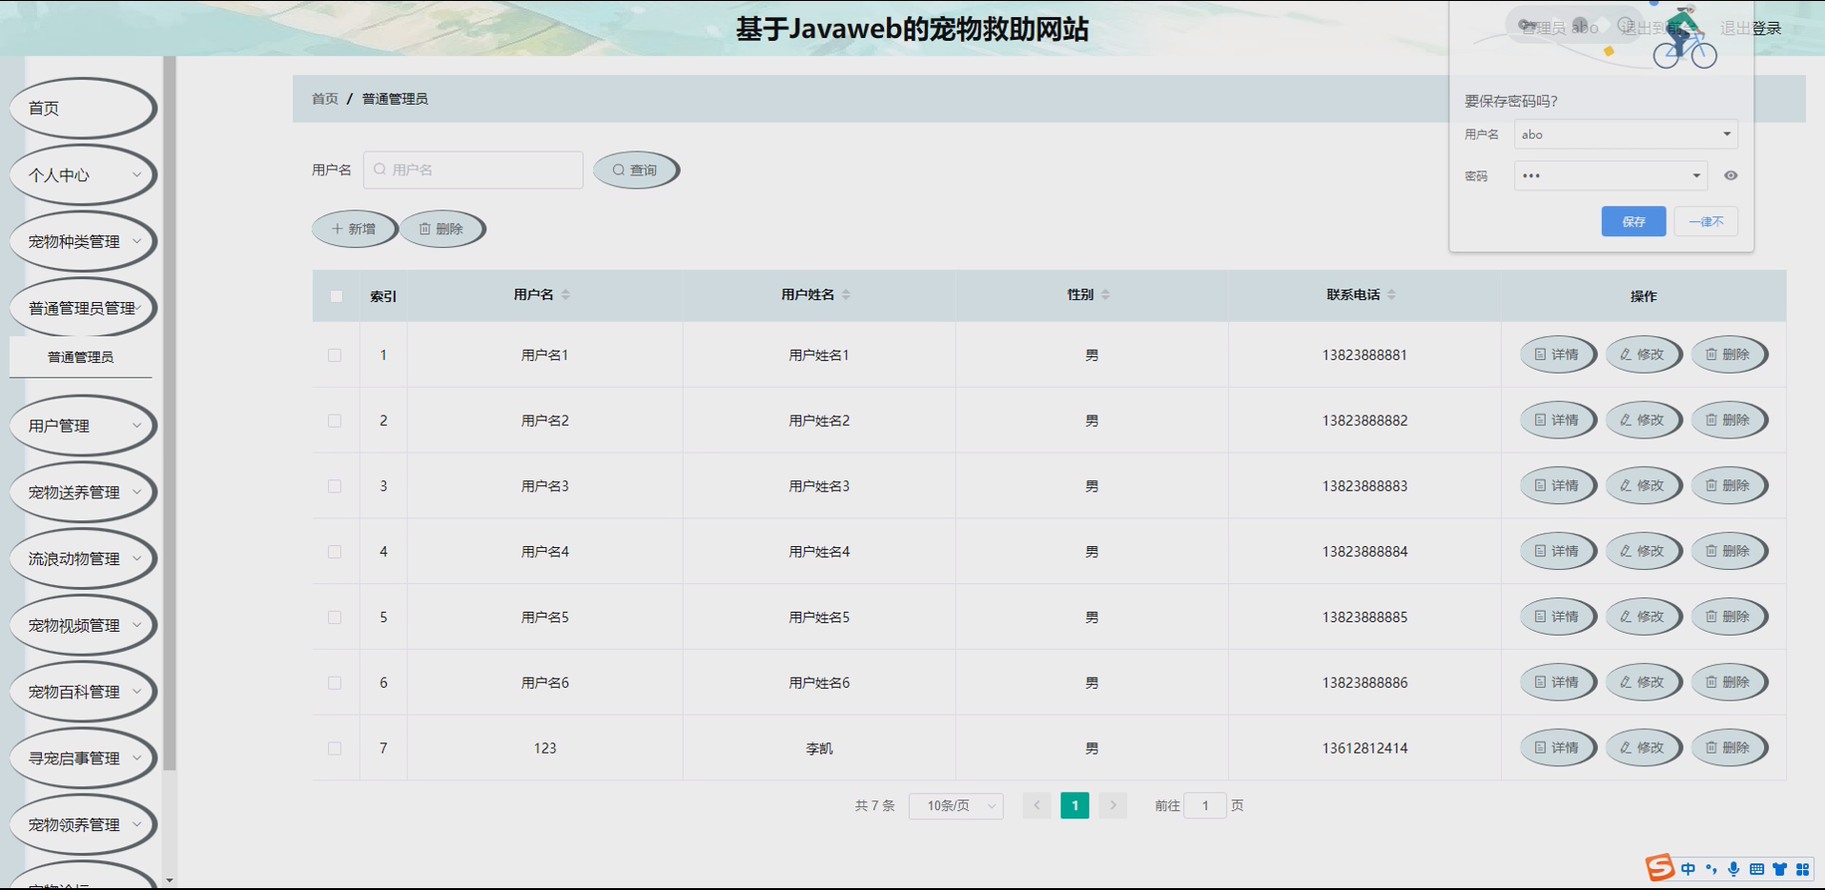
Task: Open the Sogou soft keyboard icon
Action: coord(1758,869)
